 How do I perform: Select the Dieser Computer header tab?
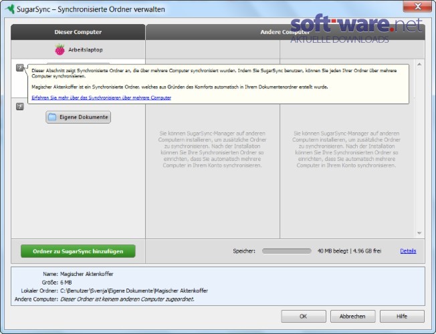[x=78, y=32]
